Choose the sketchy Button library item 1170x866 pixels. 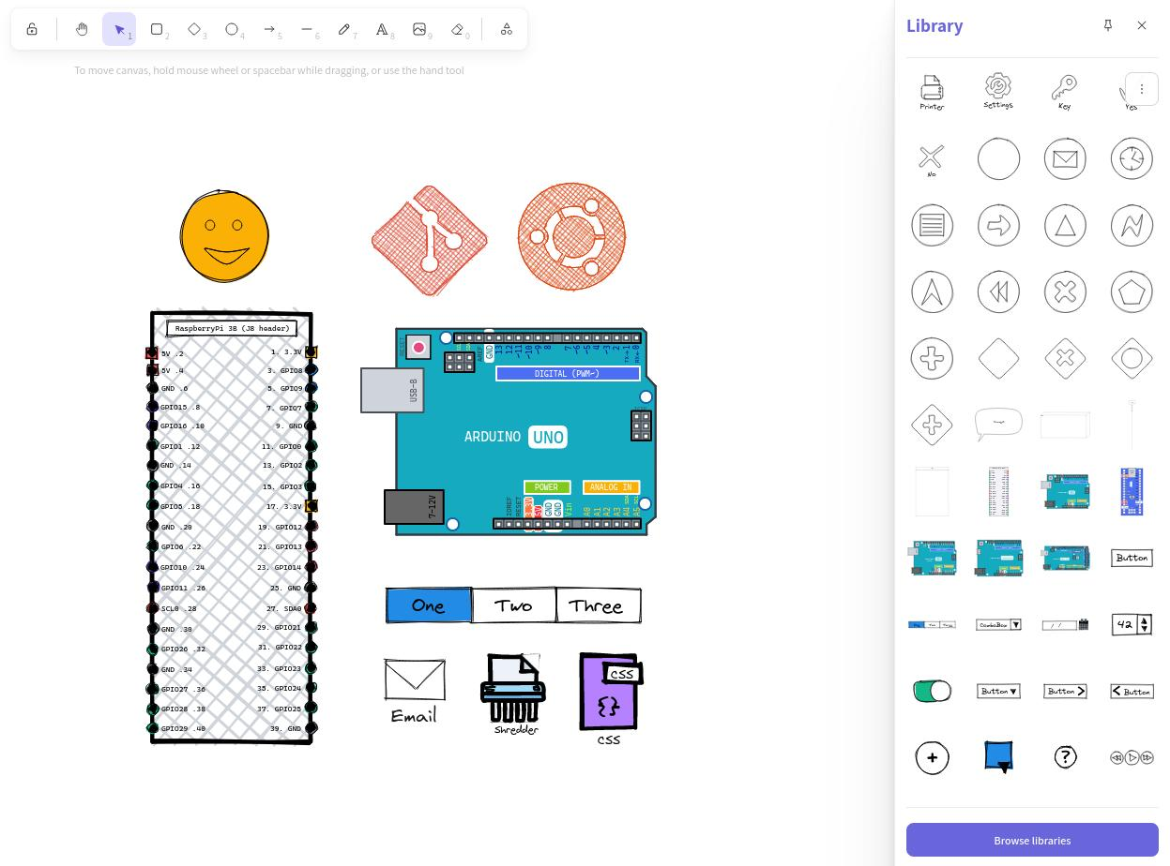pyautogui.click(x=1132, y=558)
